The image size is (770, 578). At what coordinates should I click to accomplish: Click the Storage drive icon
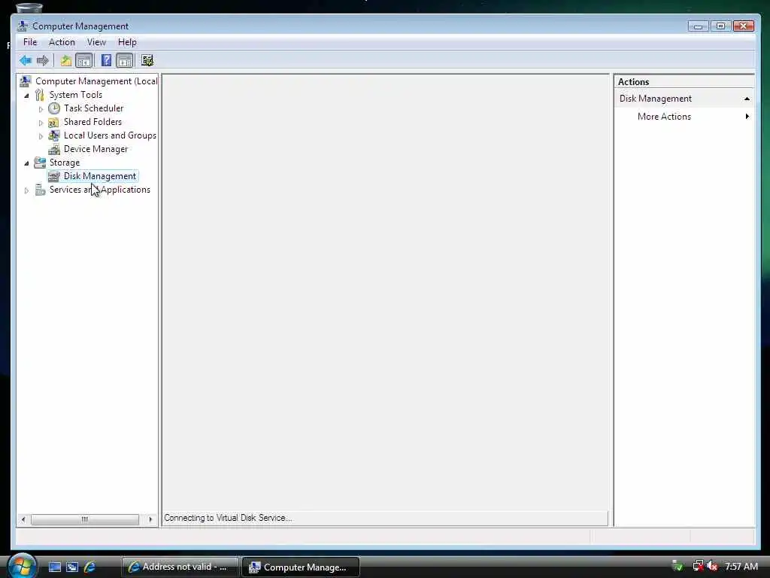point(40,163)
